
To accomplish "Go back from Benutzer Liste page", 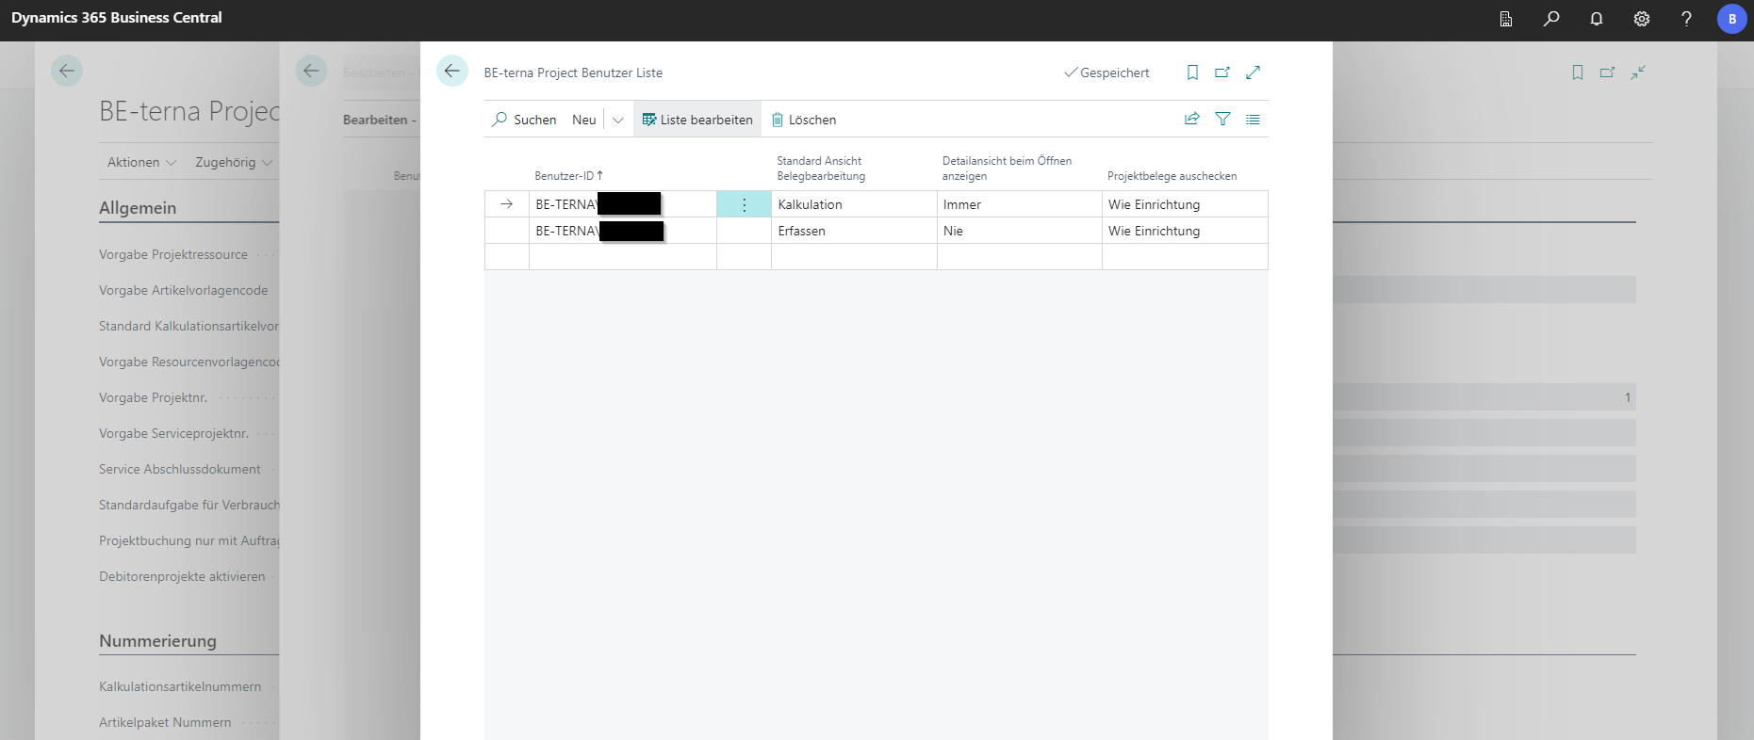I will [452, 71].
